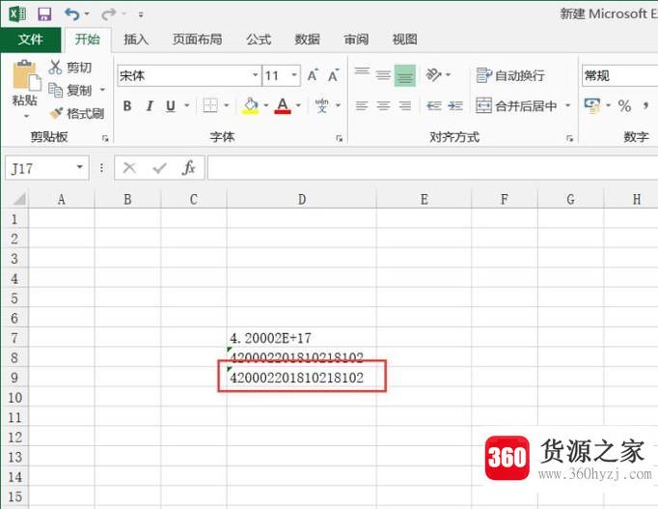Image resolution: width=658 pixels, height=509 pixels.
Task: Expand the 粘贴 options arrow
Action: tap(26, 116)
